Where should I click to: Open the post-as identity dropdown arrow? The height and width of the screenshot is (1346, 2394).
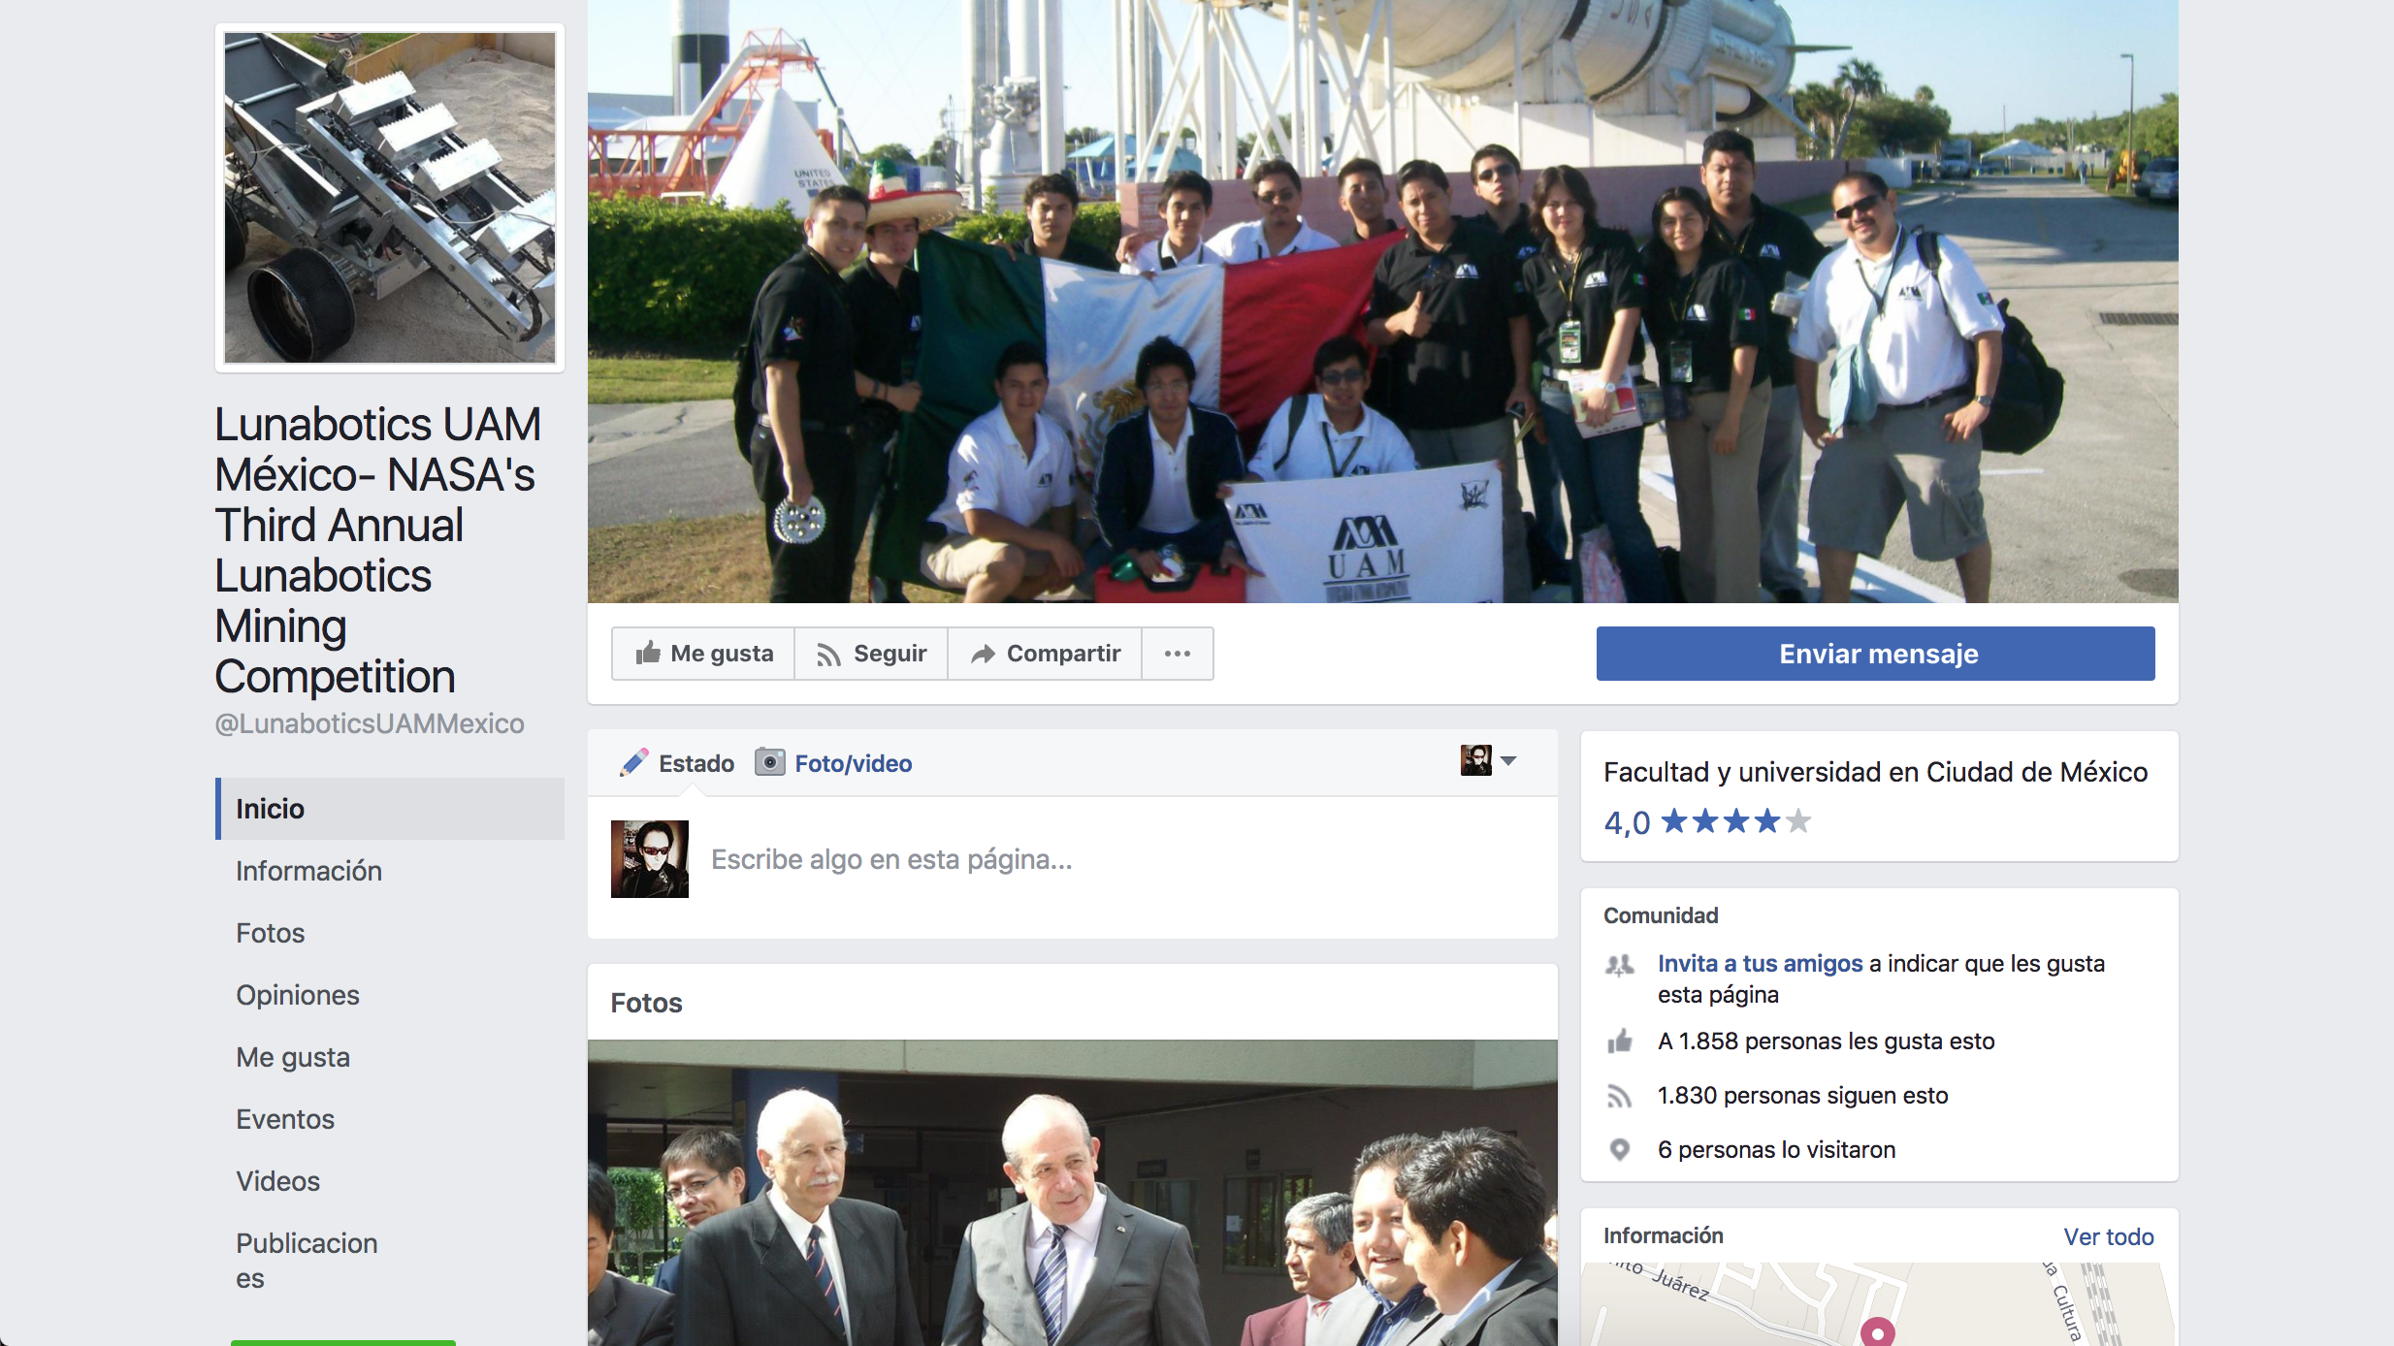(x=1508, y=761)
